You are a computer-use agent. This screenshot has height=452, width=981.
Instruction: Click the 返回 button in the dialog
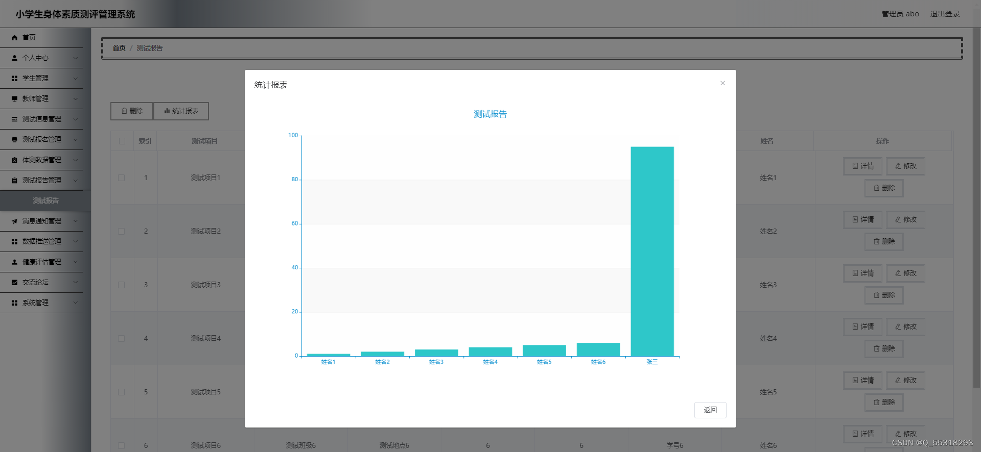pos(710,410)
